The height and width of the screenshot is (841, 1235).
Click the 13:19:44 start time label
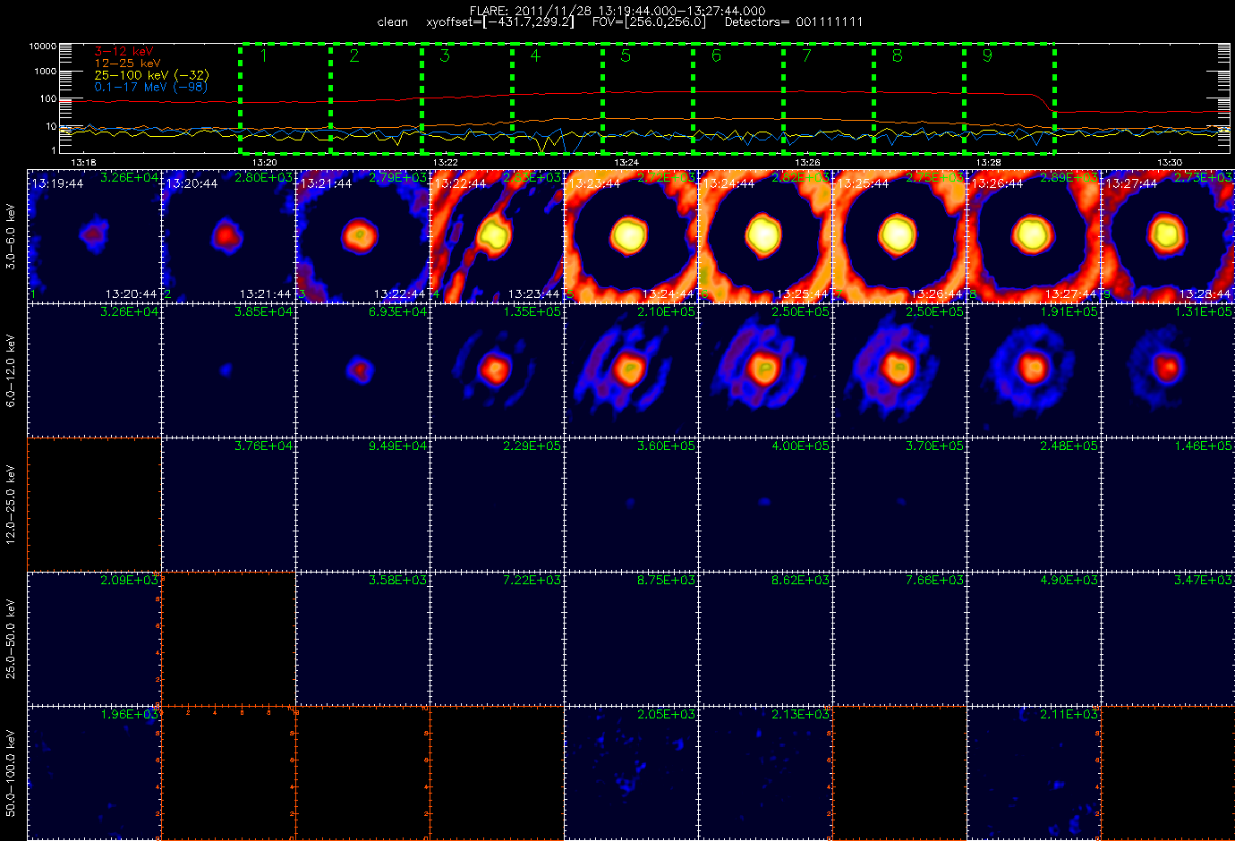click(57, 183)
